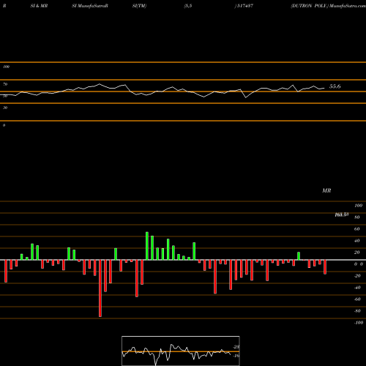This screenshot has height=366, width=366.
Task: Click the -80 label on MR axis
Action: point(357,311)
